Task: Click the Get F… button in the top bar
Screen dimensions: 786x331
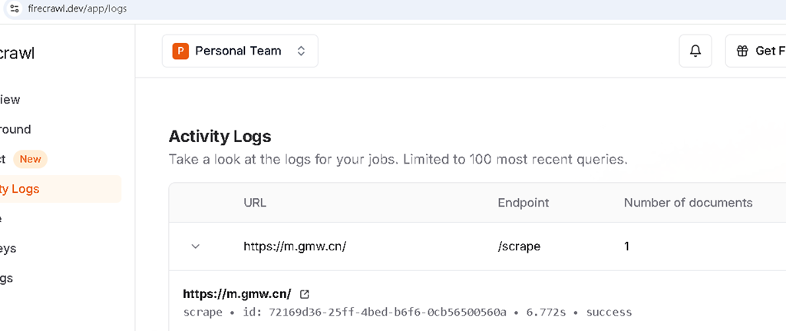Action: [x=756, y=51]
